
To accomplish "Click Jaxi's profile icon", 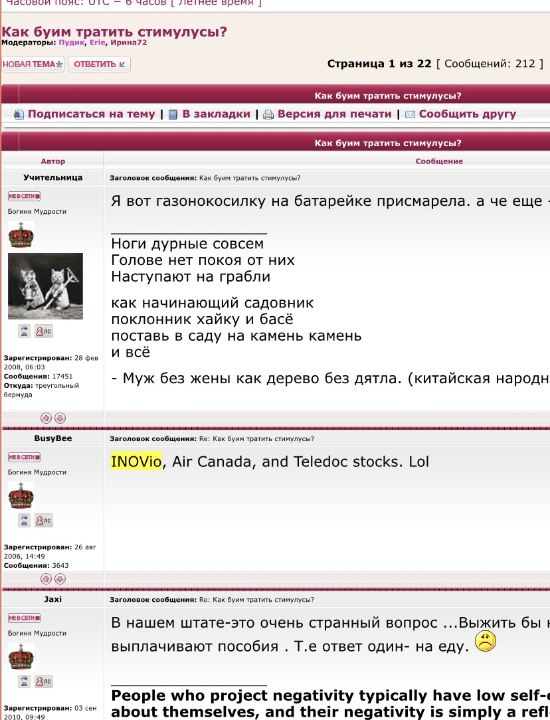I will point(25,681).
